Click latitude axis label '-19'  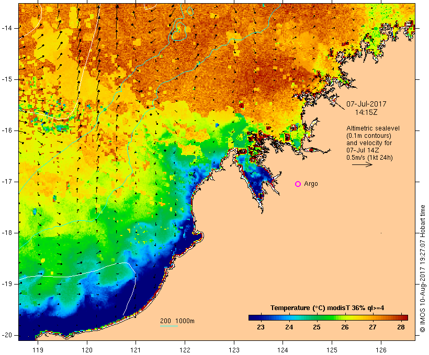tap(7, 284)
